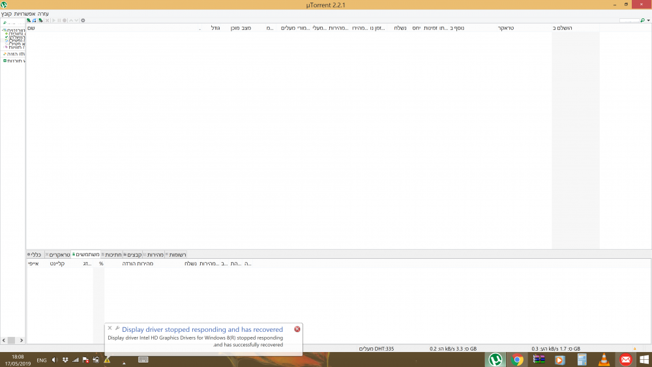Sort the torrent list by the מצב מוכן column
The image size is (652, 367).
pos(241,28)
